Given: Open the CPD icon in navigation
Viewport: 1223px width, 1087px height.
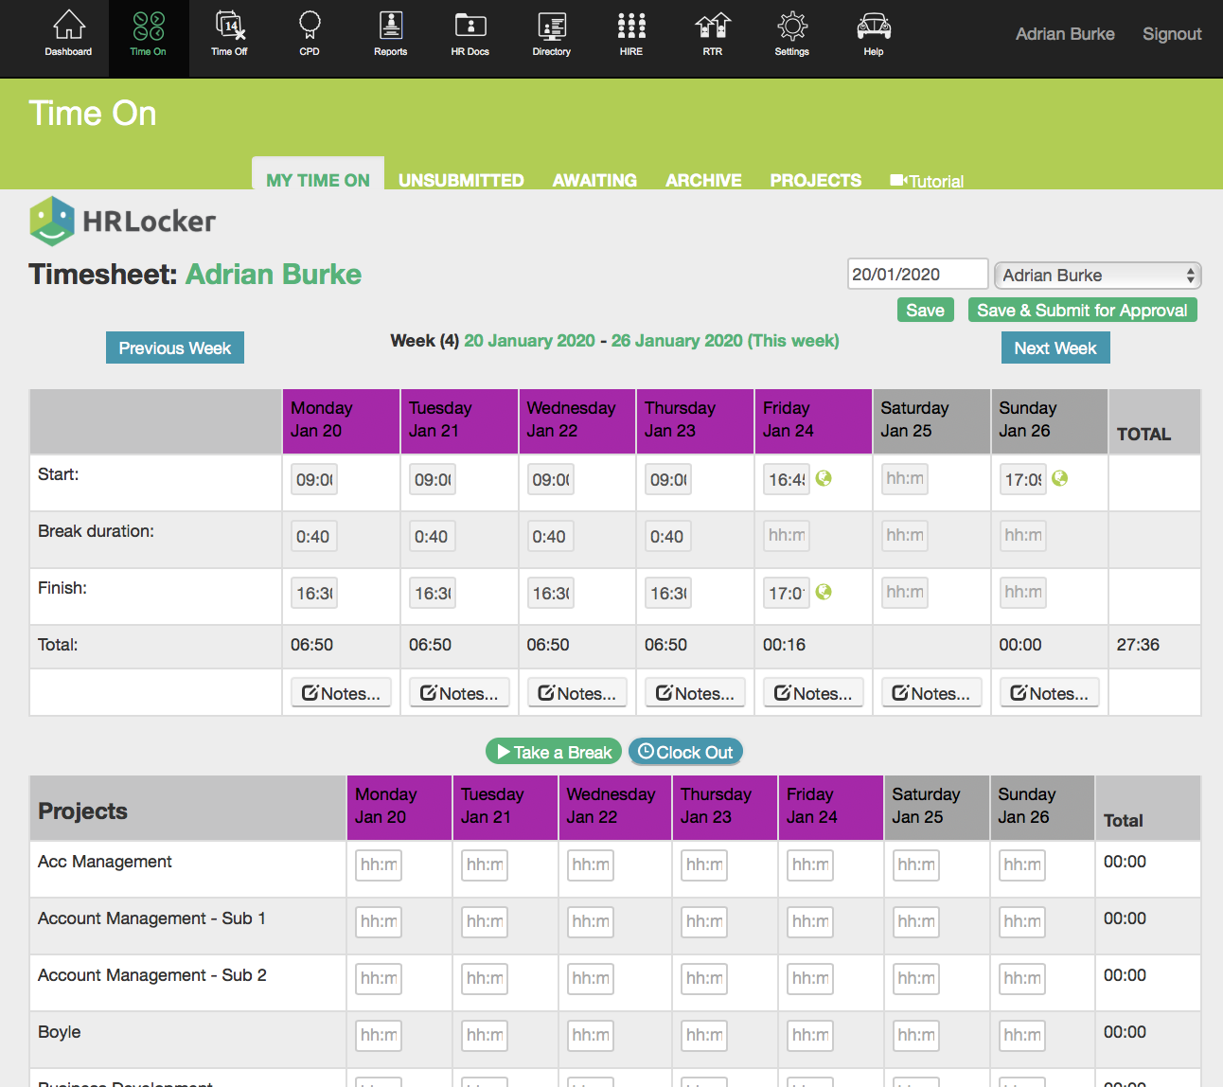Looking at the screenshot, I should pyautogui.click(x=310, y=34).
